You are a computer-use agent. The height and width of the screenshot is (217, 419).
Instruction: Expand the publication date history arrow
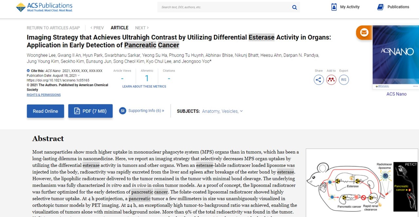point(79,76)
